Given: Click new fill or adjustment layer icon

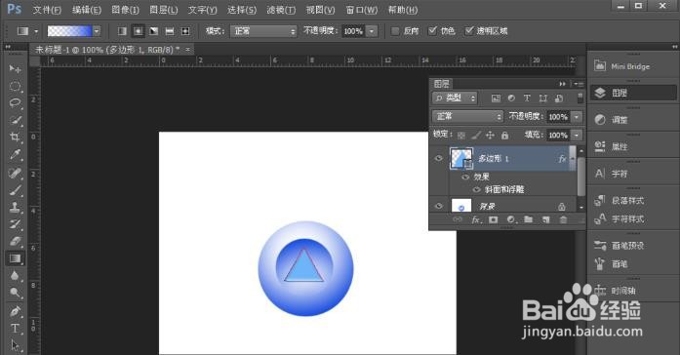Looking at the screenshot, I should click(x=511, y=219).
